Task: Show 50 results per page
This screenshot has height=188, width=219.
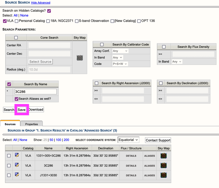Action: [x=51, y=140]
